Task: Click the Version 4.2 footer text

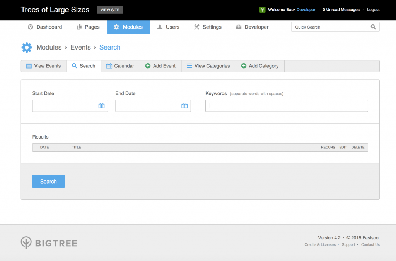Action: tap(329, 238)
